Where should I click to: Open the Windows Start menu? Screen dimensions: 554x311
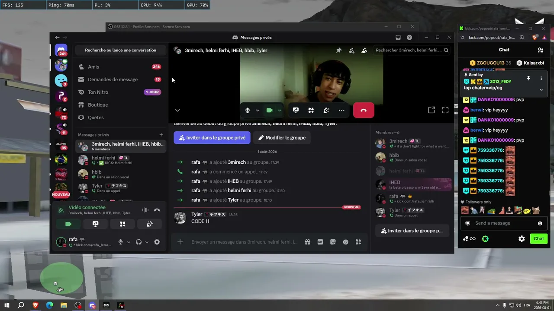7,305
